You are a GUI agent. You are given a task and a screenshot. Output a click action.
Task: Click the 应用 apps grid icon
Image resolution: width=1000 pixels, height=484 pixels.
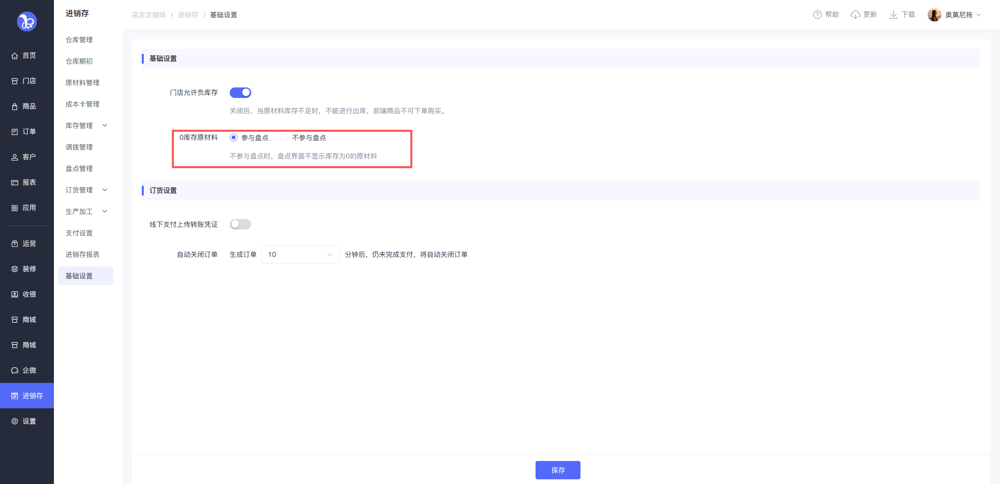[14, 208]
